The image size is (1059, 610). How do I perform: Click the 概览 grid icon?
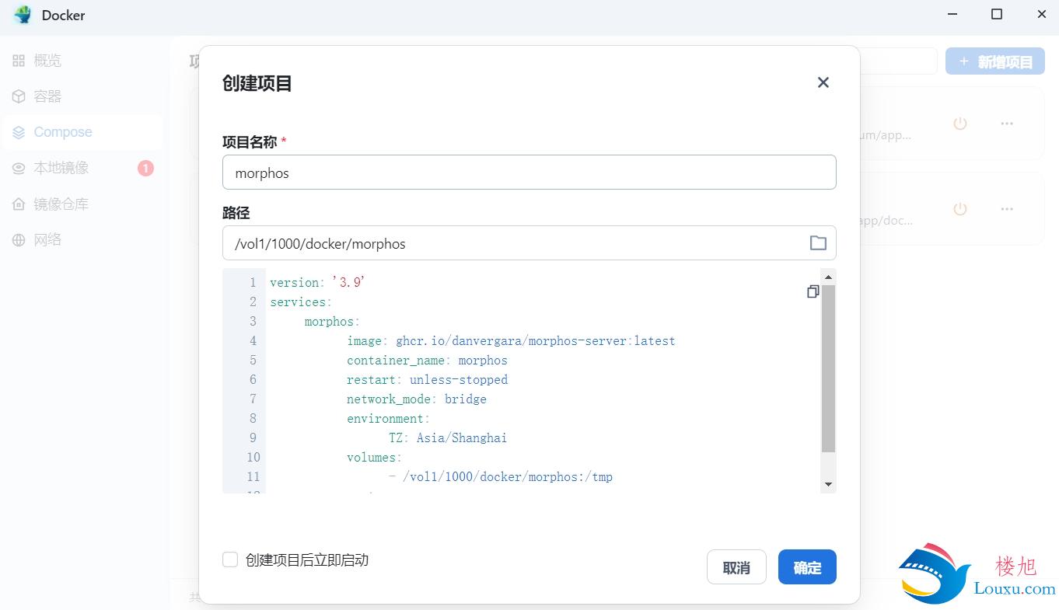tap(19, 61)
